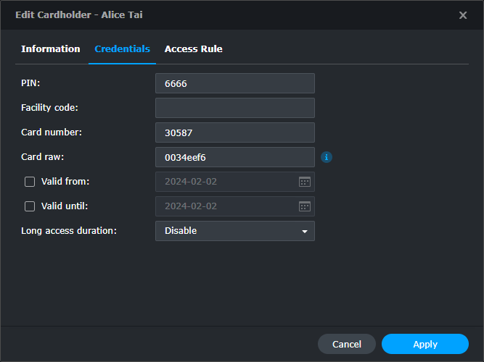Image resolution: width=484 pixels, height=362 pixels.
Task: Click the Valid from date field
Action: point(235,182)
